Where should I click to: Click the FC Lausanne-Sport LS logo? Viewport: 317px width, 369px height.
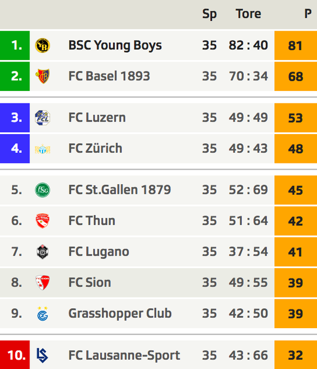point(42,355)
